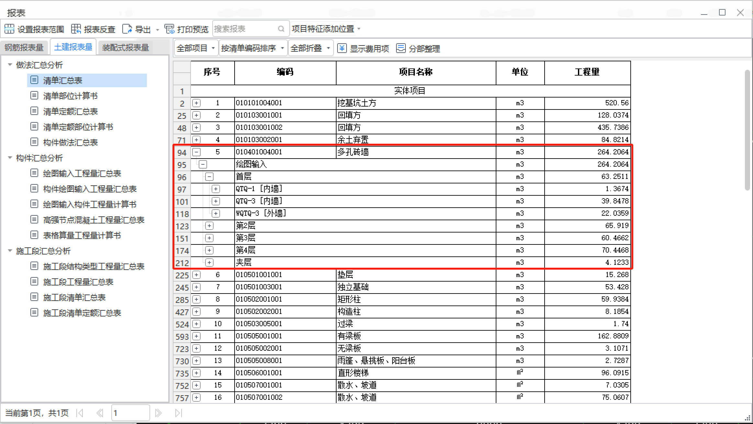Open the 打印预览 print preview icon
The width and height of the screenshot is (753, 424).
pos(169,29)
